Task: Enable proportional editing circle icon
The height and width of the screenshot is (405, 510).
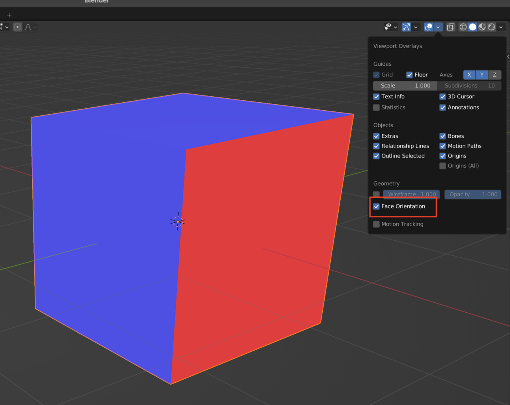Action: (18, 27)
